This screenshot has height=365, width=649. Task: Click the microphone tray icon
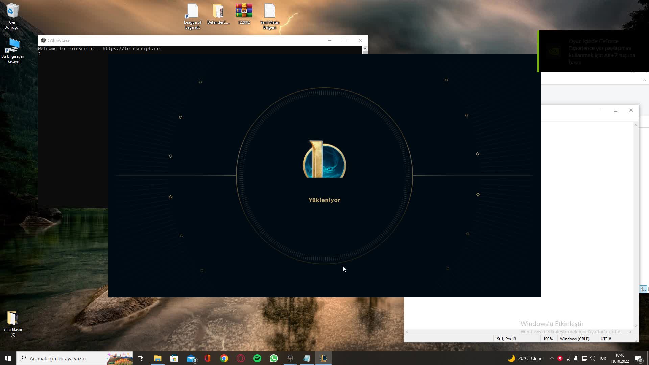click(576, 358)
